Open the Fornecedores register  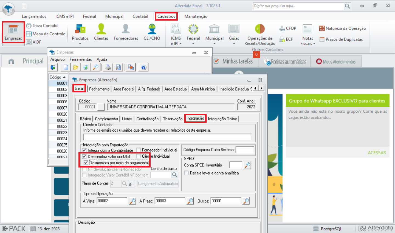(126, 32)
